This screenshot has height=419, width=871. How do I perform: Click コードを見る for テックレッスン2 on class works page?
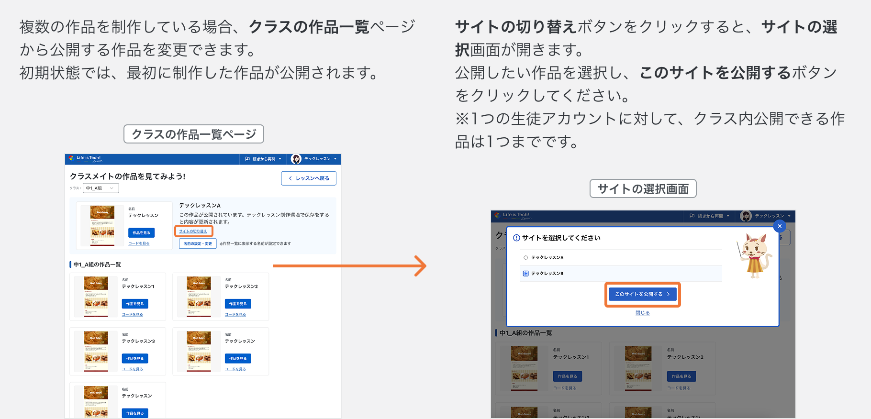pos(235,315)
